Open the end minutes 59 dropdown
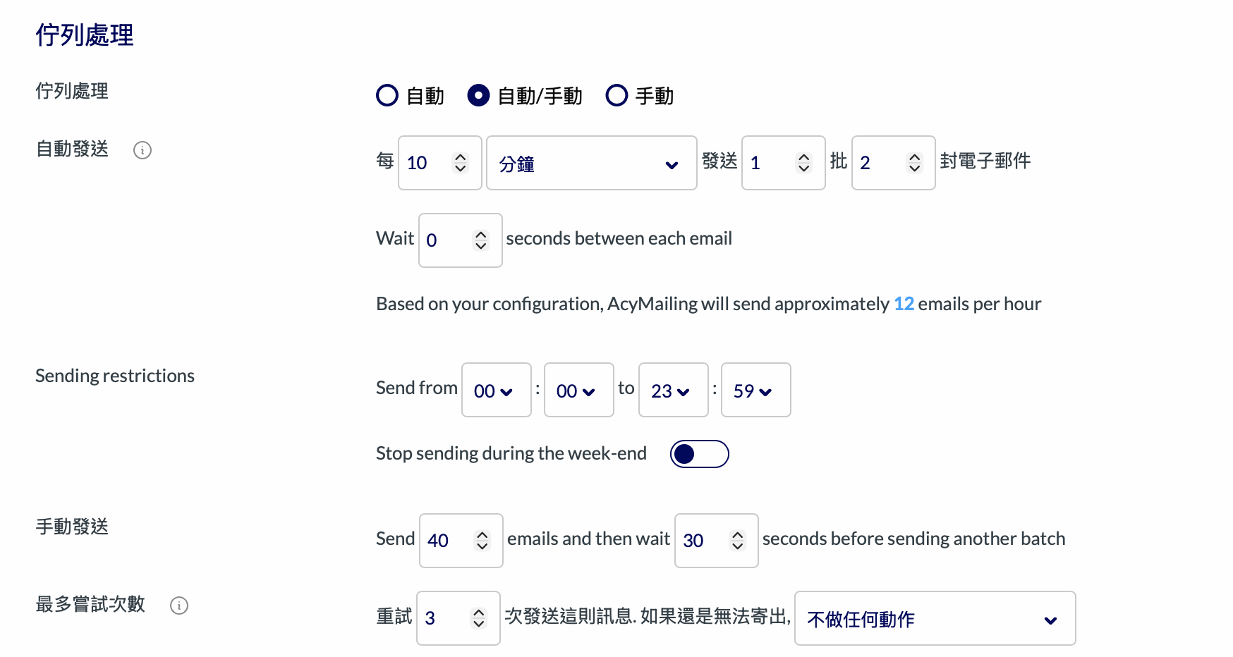1233x657 pixels. (755, 391)
